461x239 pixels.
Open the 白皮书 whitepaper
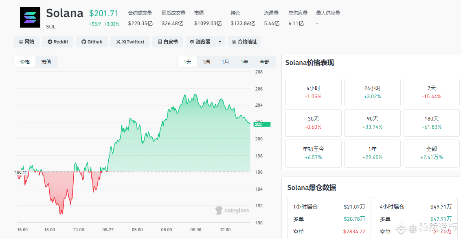click(168, 42)
